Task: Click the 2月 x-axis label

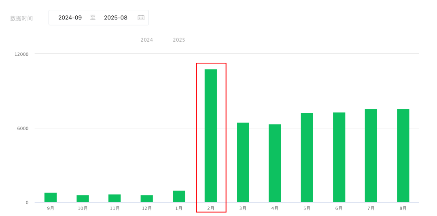Action: [211, 208]
